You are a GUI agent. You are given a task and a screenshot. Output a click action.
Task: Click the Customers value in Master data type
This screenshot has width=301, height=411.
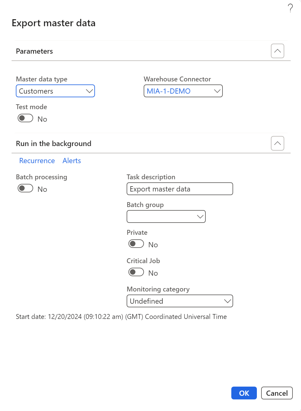(36, 91)
